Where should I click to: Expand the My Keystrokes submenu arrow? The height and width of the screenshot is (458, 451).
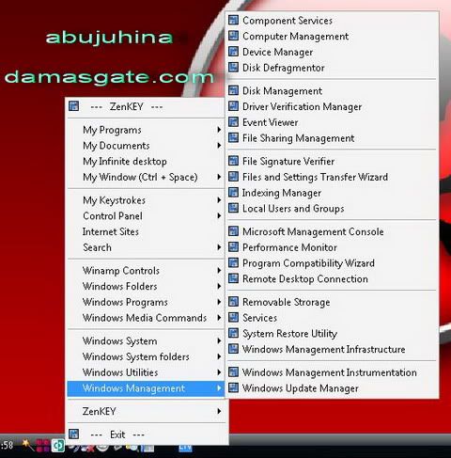coord(219,200)
